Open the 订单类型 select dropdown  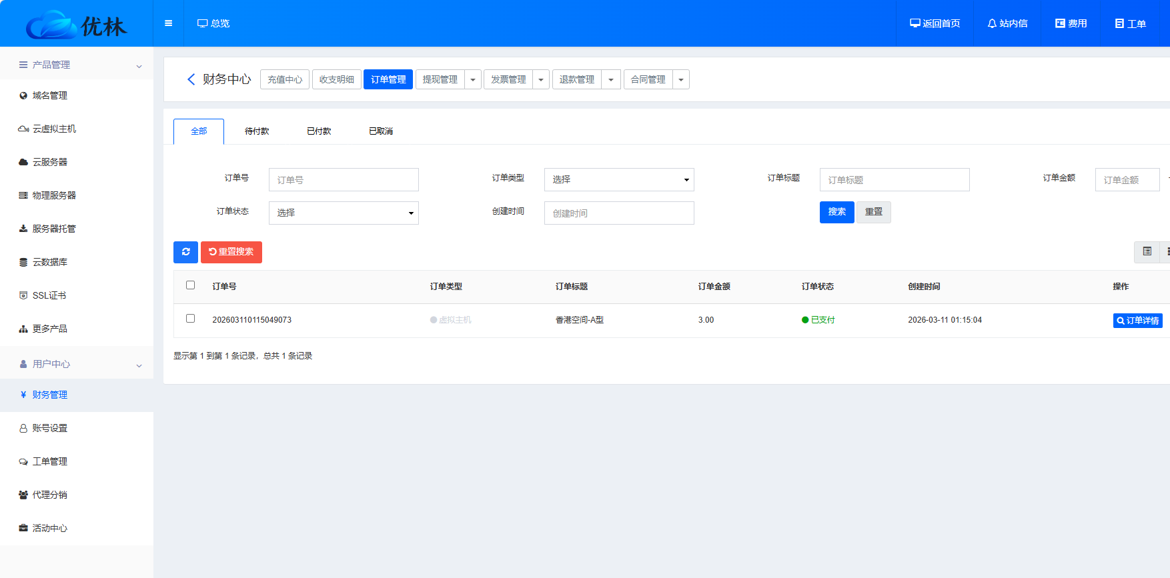point(618,179)
